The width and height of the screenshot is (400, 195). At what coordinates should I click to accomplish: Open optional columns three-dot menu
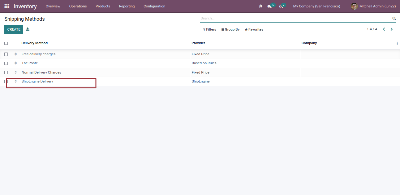tap(397, 43)
